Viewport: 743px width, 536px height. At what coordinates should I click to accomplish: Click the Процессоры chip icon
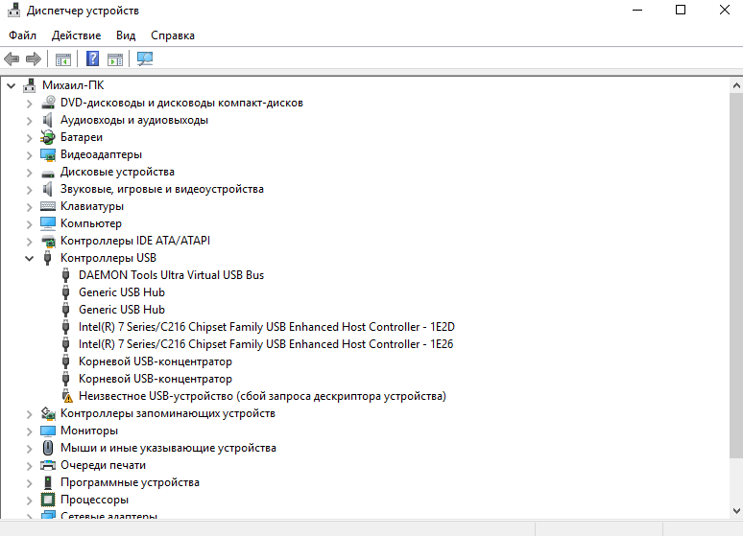[x=48, y=500]
